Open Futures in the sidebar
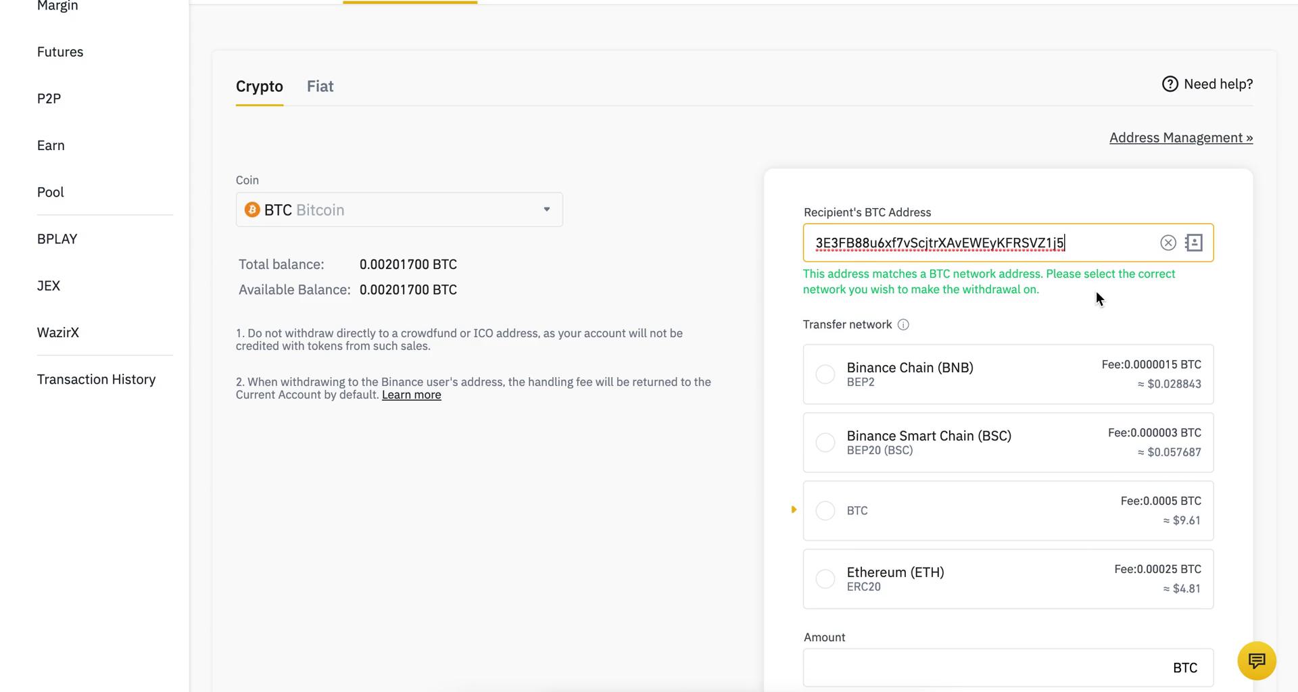This screenshot has height=692, width=1298. tap(60, 52)
